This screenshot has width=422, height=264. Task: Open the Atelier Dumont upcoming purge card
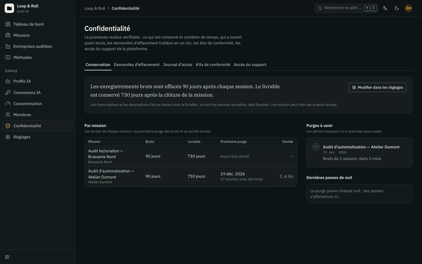pos(359,152)
